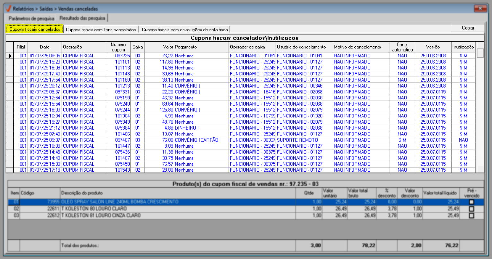
Task: Click the red checkmark application logo icon
Action: click(8, 9)
